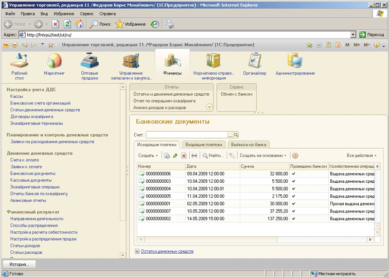Open the Счет selection ellipsis button
389x278 pixels.
click(x=230, y=135)
